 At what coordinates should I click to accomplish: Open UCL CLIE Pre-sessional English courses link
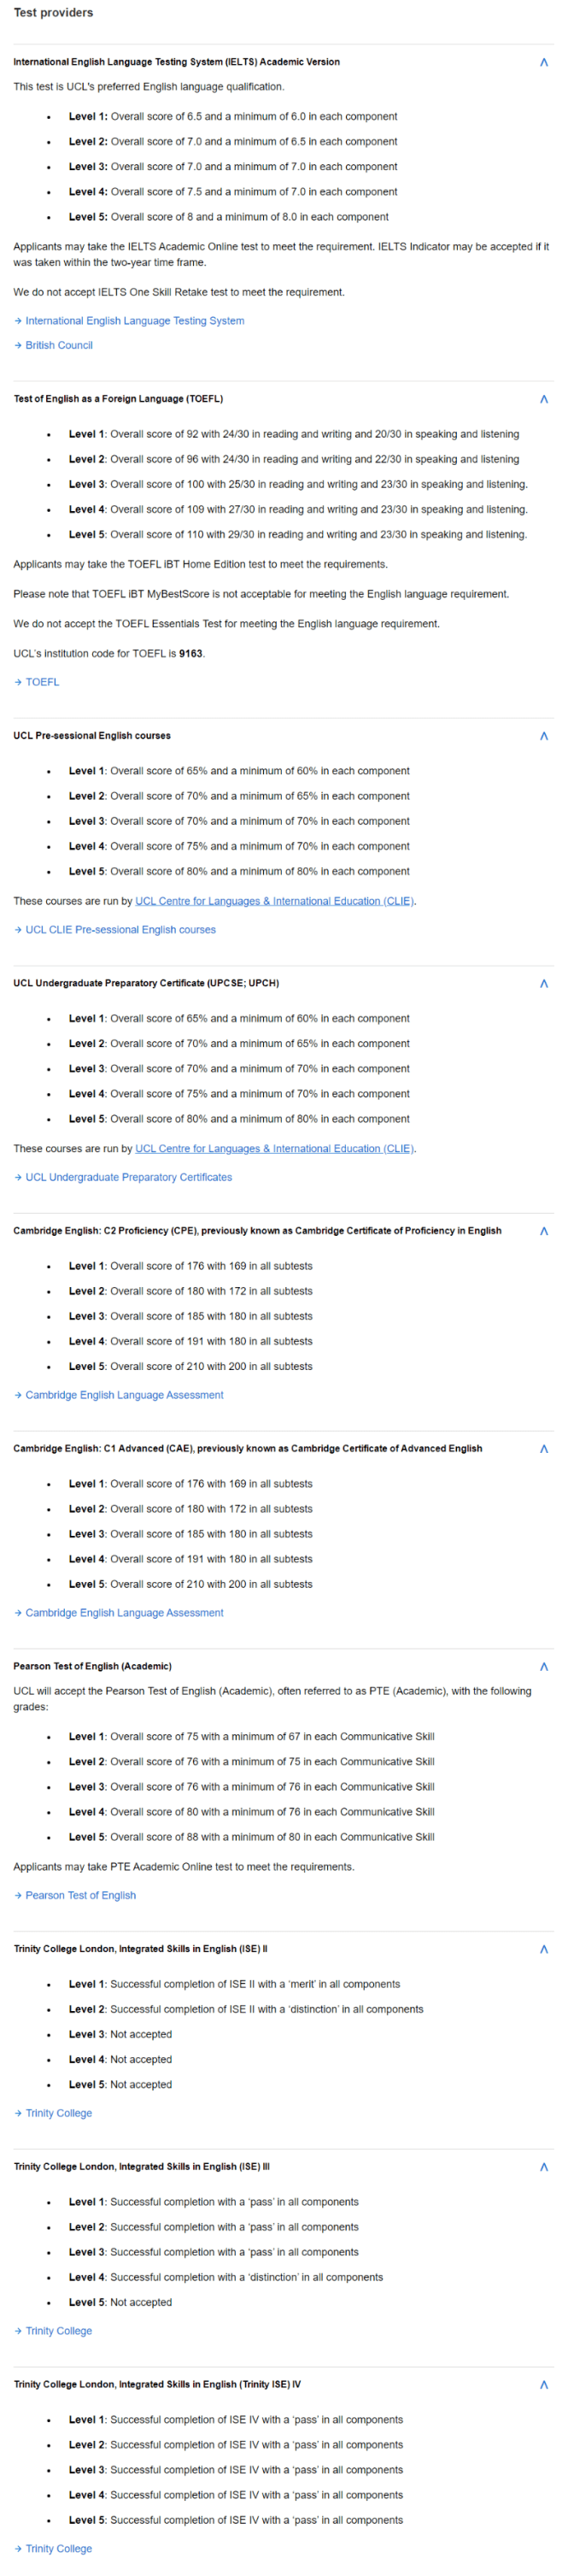coord(115,930)
